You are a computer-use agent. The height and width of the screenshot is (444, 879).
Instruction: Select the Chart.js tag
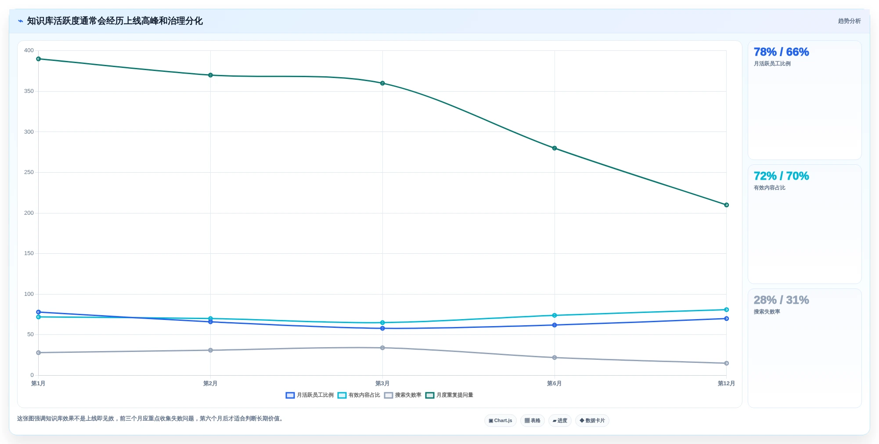tap(501, 420)
